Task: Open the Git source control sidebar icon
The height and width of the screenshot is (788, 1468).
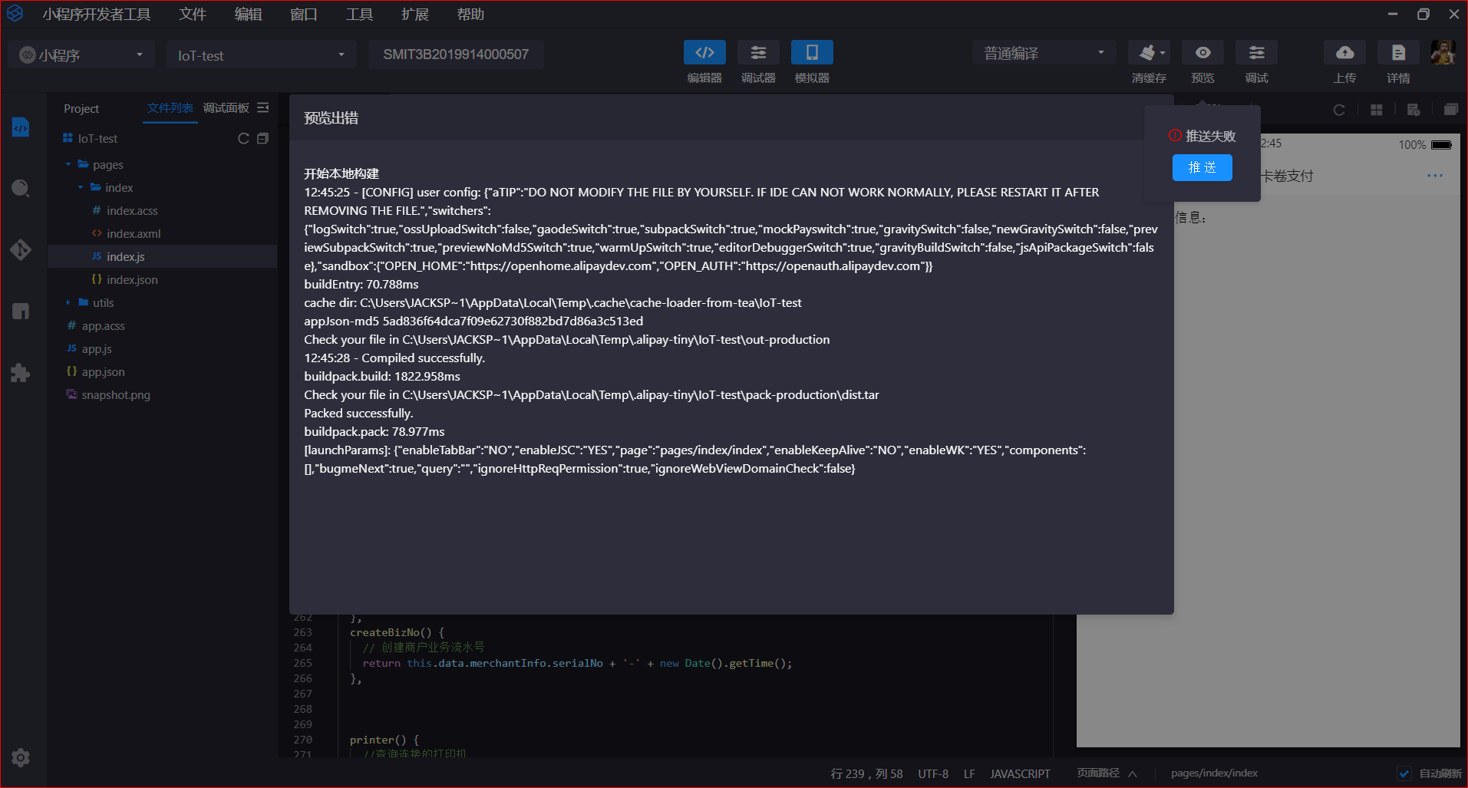Action: [x=21, y=250]
